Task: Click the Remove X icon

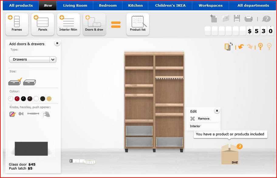Action: pos(193,118)
